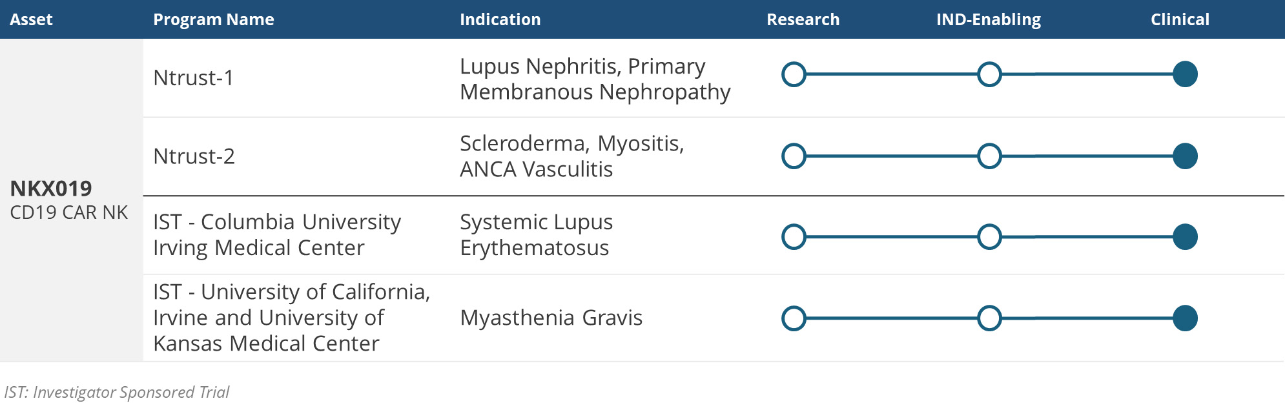Click the Asset column header
Image resolution: width=1285 pixels, height=412 pixels.
pyautogui.click(x=31, y=19)
